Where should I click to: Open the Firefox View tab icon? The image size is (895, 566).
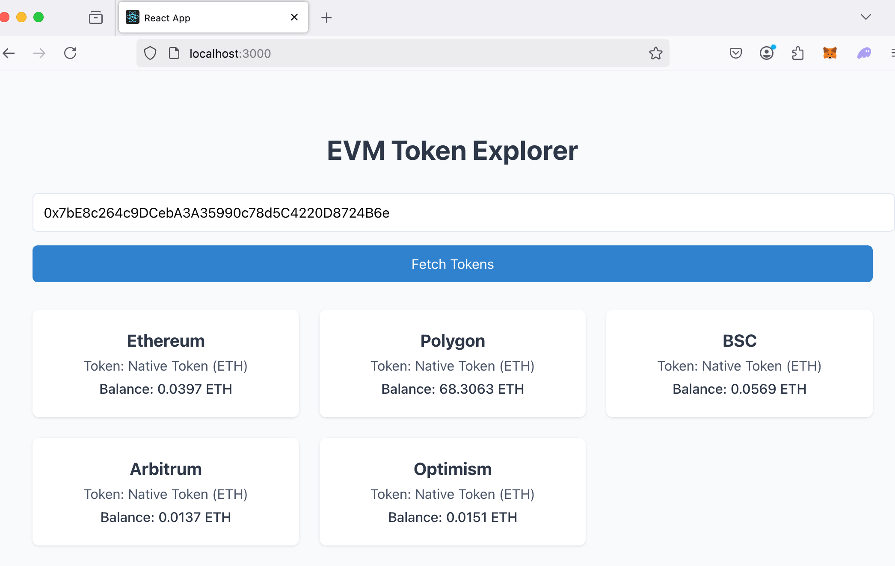pyautogui.click(x=96, y=18)
